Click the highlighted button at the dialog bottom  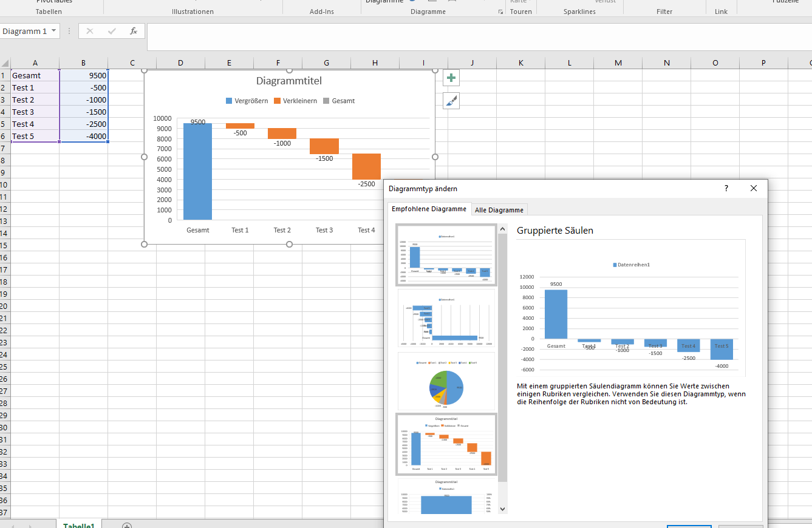[x=689, y=527]
